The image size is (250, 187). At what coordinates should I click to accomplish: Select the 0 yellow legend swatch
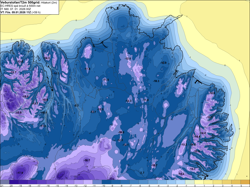[199, 182]
